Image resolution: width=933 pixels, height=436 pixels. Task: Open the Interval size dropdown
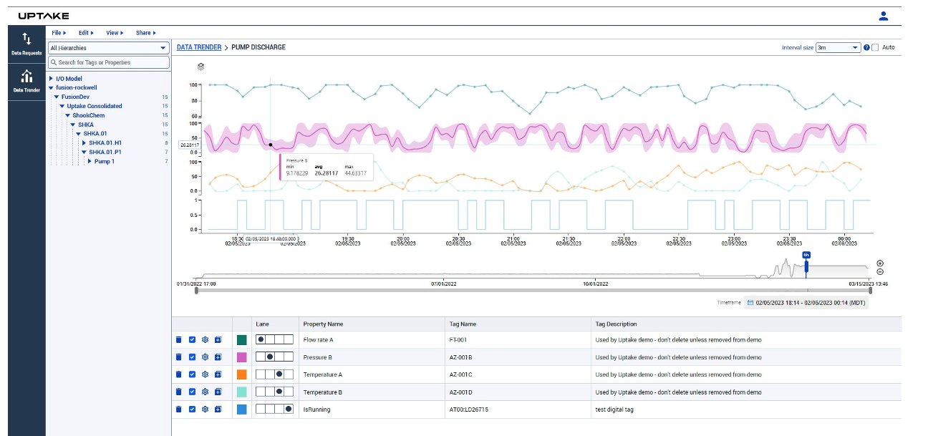(838, 47)
